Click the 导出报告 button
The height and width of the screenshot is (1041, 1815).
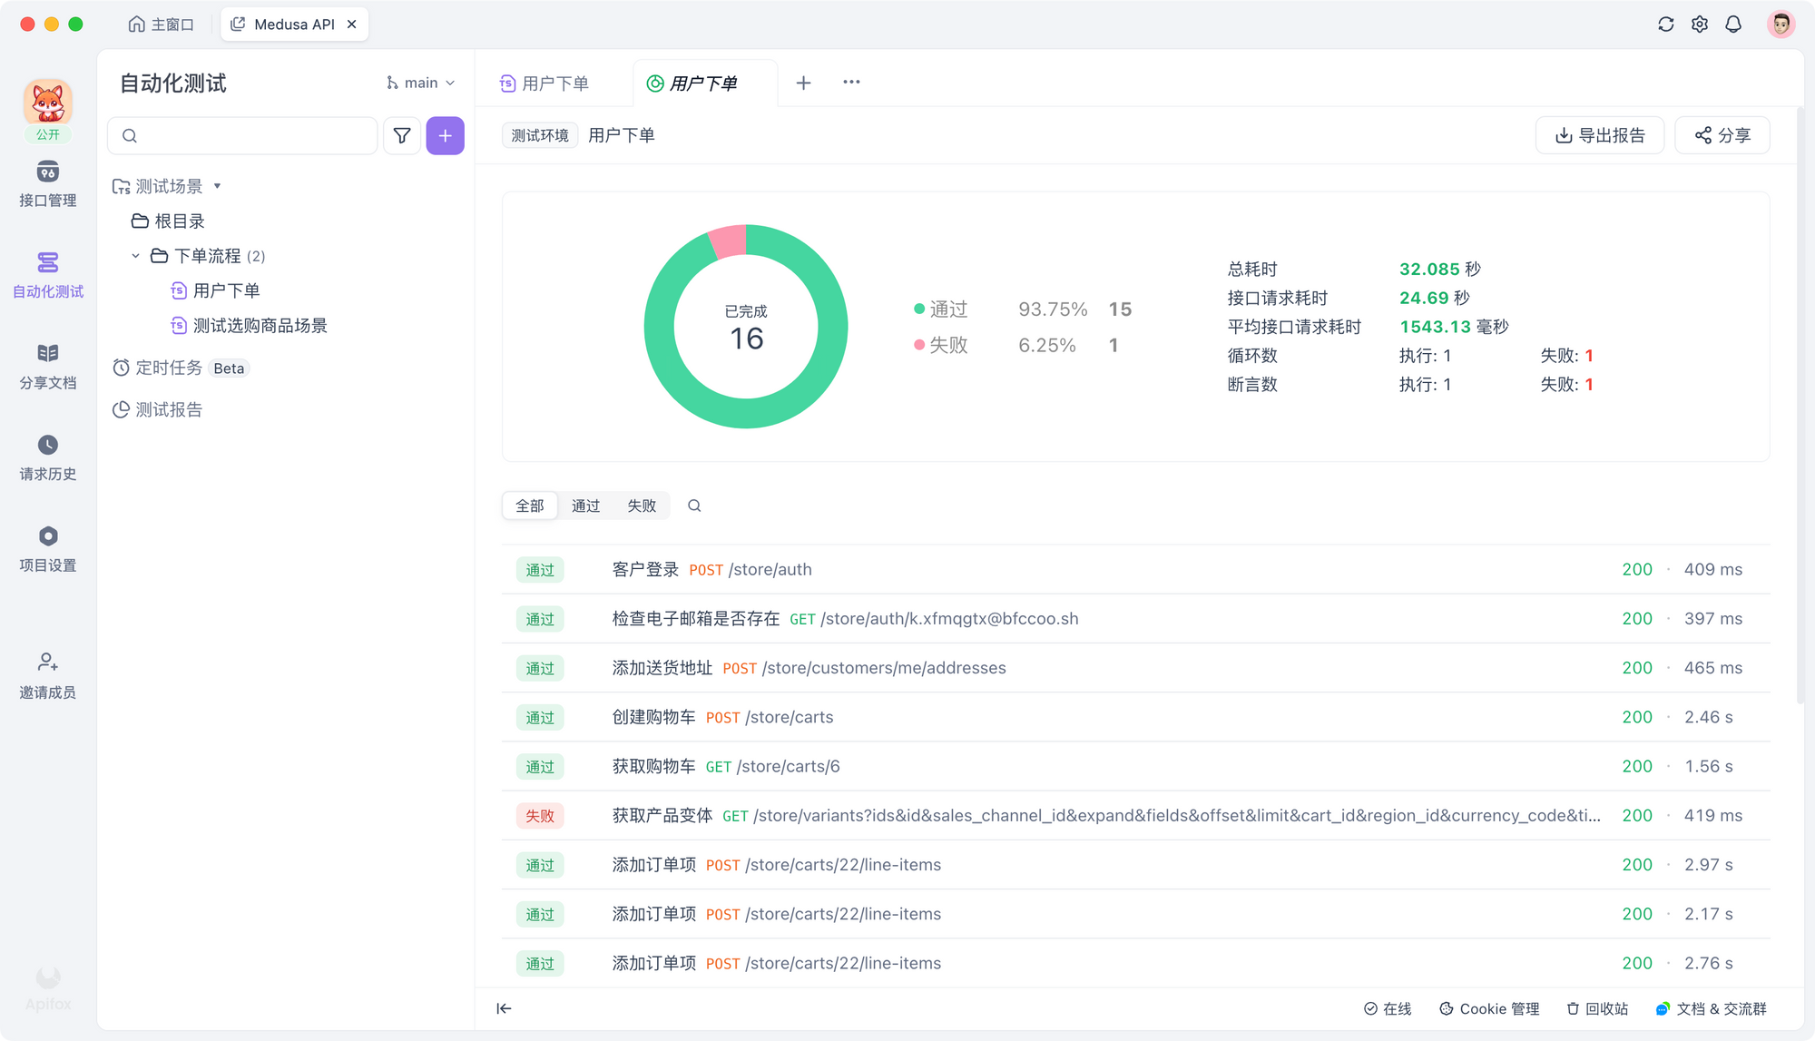(x=1599, y=135)
